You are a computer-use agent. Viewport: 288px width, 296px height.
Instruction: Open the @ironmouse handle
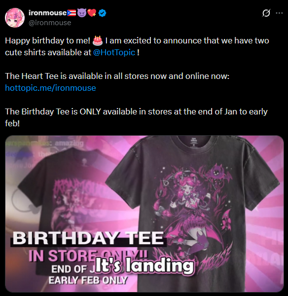[50, 23]
